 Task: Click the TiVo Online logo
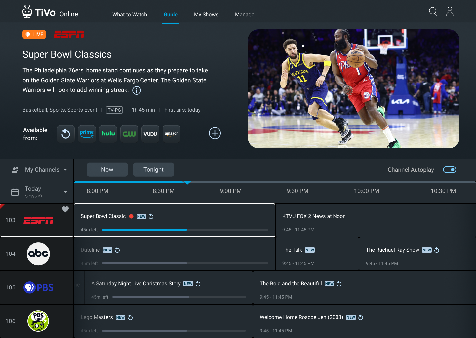(x=50, y=12)
